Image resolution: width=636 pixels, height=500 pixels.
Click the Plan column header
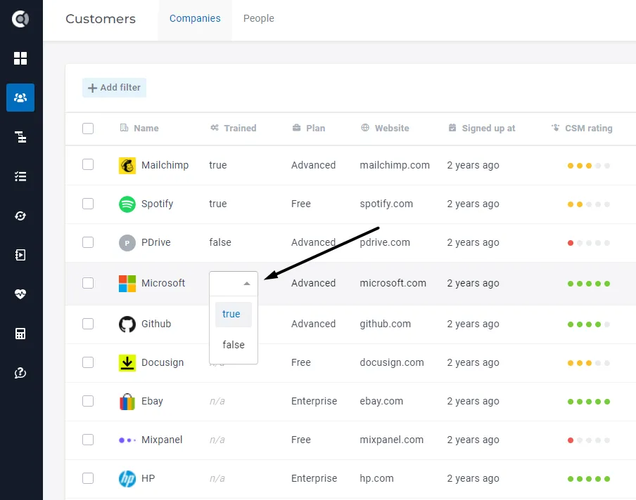tap(309, 129)
